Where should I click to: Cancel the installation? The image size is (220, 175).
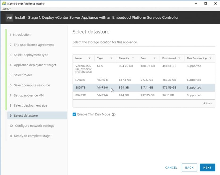click(x=171, y=168)
